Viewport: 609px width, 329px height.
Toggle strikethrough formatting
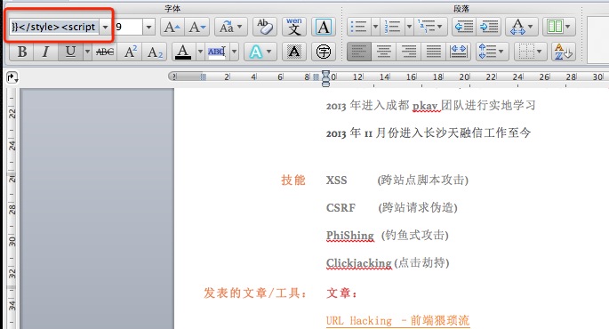(x=105, y=52)
